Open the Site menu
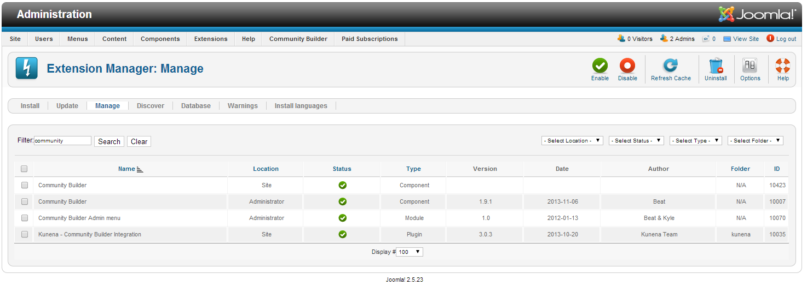Viewport: 807px width, 285px height. click(15, 39)
